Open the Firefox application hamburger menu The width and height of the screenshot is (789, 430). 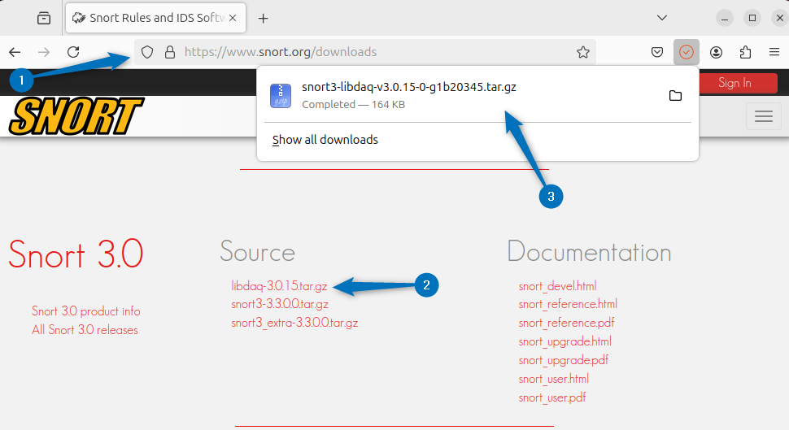point(774,52)
